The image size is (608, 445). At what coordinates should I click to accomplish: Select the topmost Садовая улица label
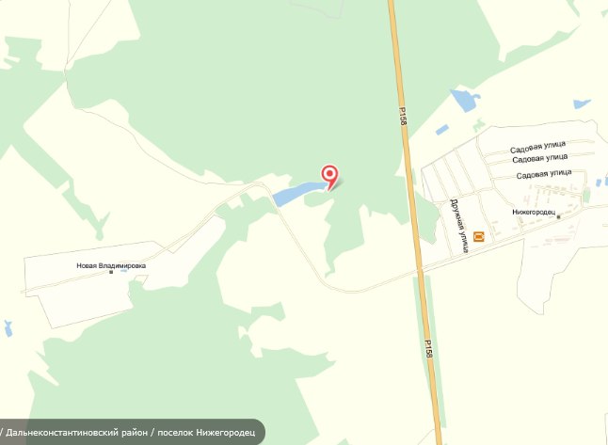[x=537, y=148]
